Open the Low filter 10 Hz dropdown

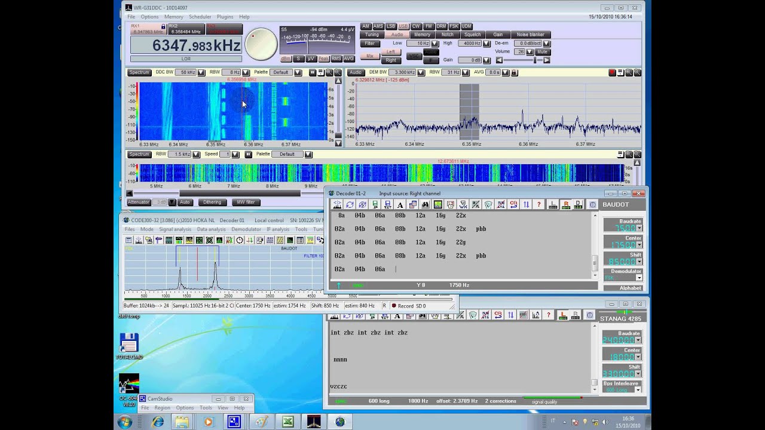[x=434, y=44]
